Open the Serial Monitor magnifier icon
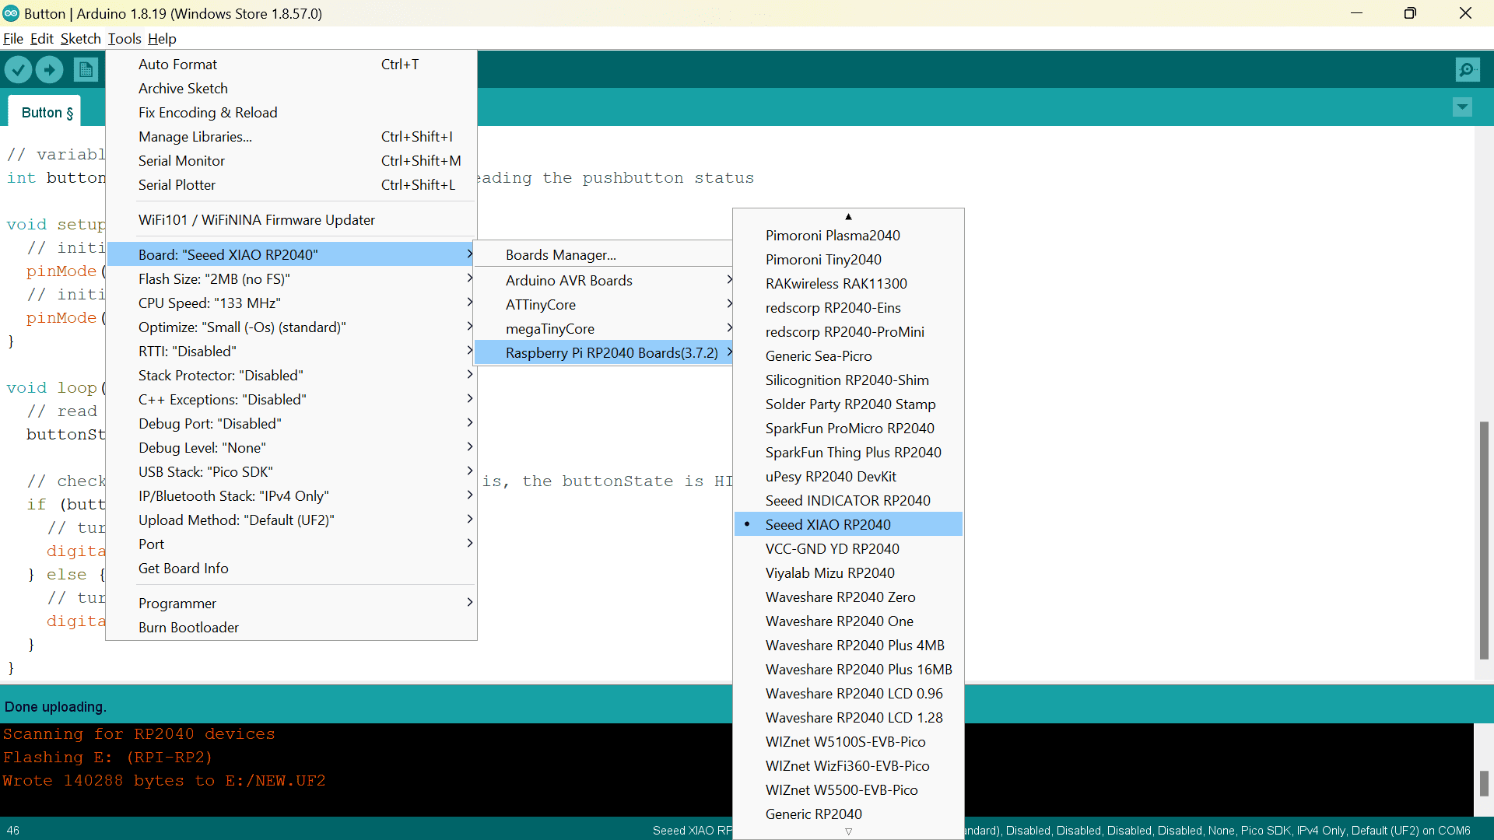 1468,70
